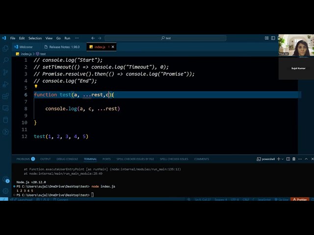Image resolution: width=314 pixels, height=235 pixels.
Task: Open the Manage gear settings
Action: coord(5,191)
